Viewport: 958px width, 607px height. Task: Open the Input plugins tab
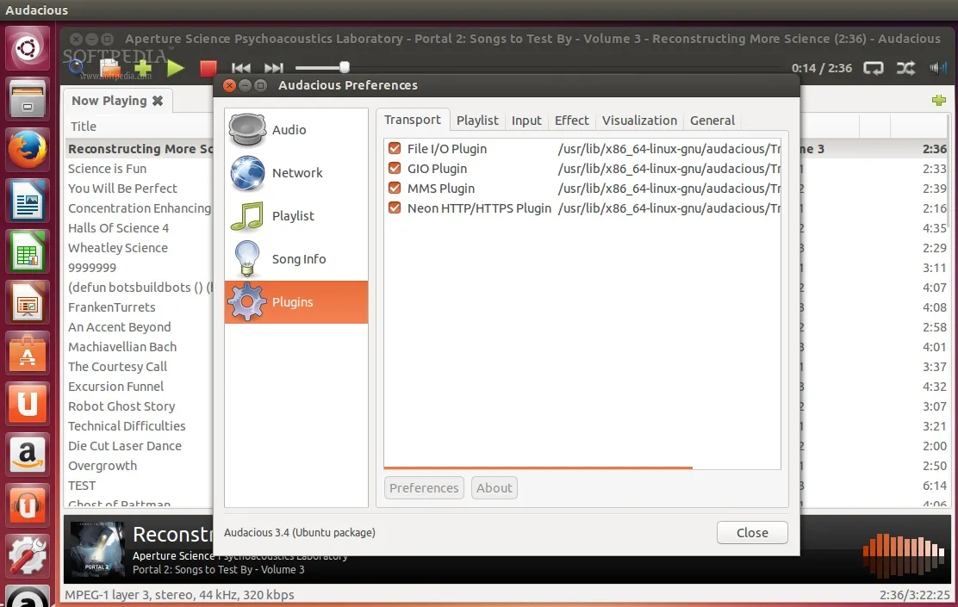526,121
